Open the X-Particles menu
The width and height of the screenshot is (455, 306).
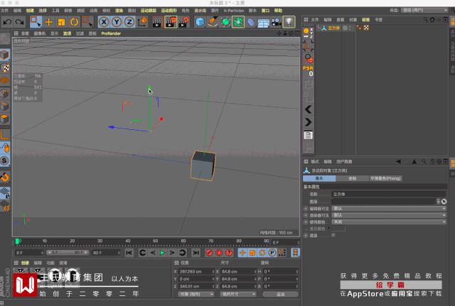click(x=234, y=11)
